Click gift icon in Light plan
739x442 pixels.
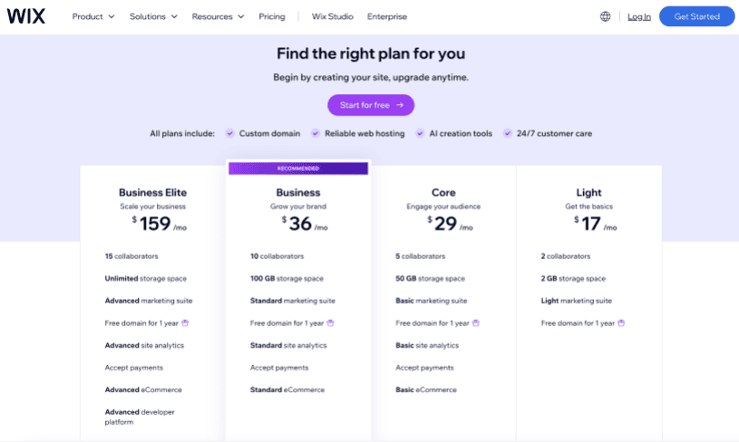(621, 322)
